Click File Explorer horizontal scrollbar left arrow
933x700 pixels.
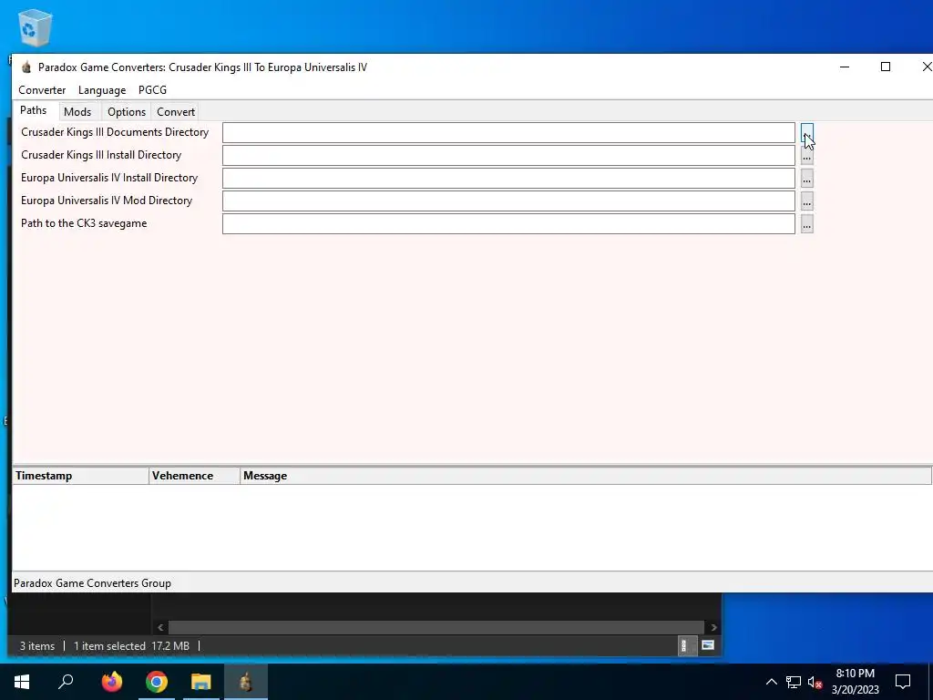(160, 627)
